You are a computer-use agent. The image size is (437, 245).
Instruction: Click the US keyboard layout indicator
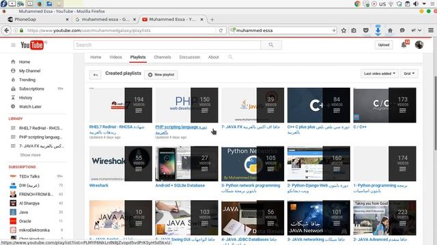click(x=382, y=4)
